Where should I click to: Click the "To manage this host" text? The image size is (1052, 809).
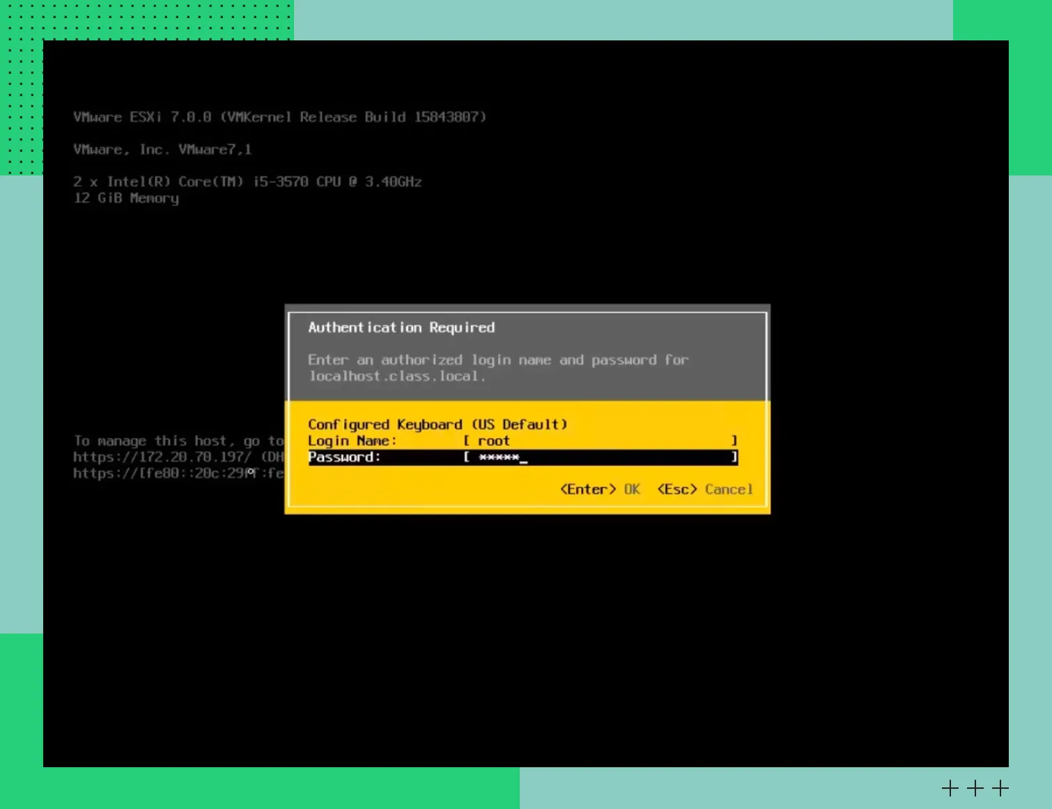tap(178, 441)
